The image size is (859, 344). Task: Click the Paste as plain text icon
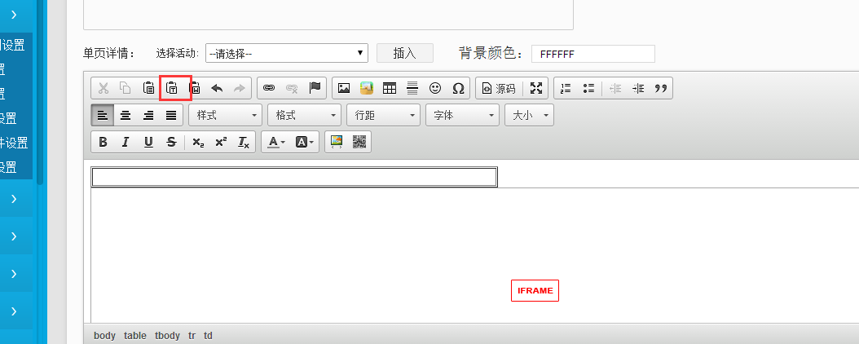click(172, 88)
